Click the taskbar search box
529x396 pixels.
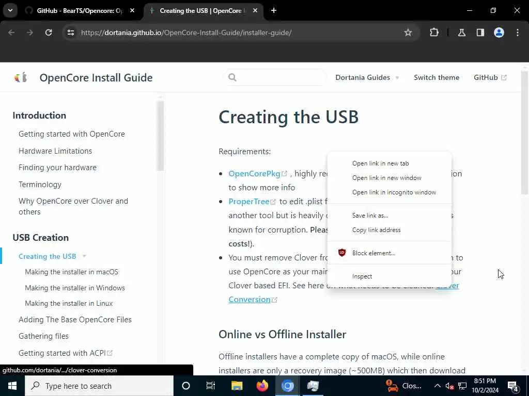pyautogui.click(x=99, y=386)
